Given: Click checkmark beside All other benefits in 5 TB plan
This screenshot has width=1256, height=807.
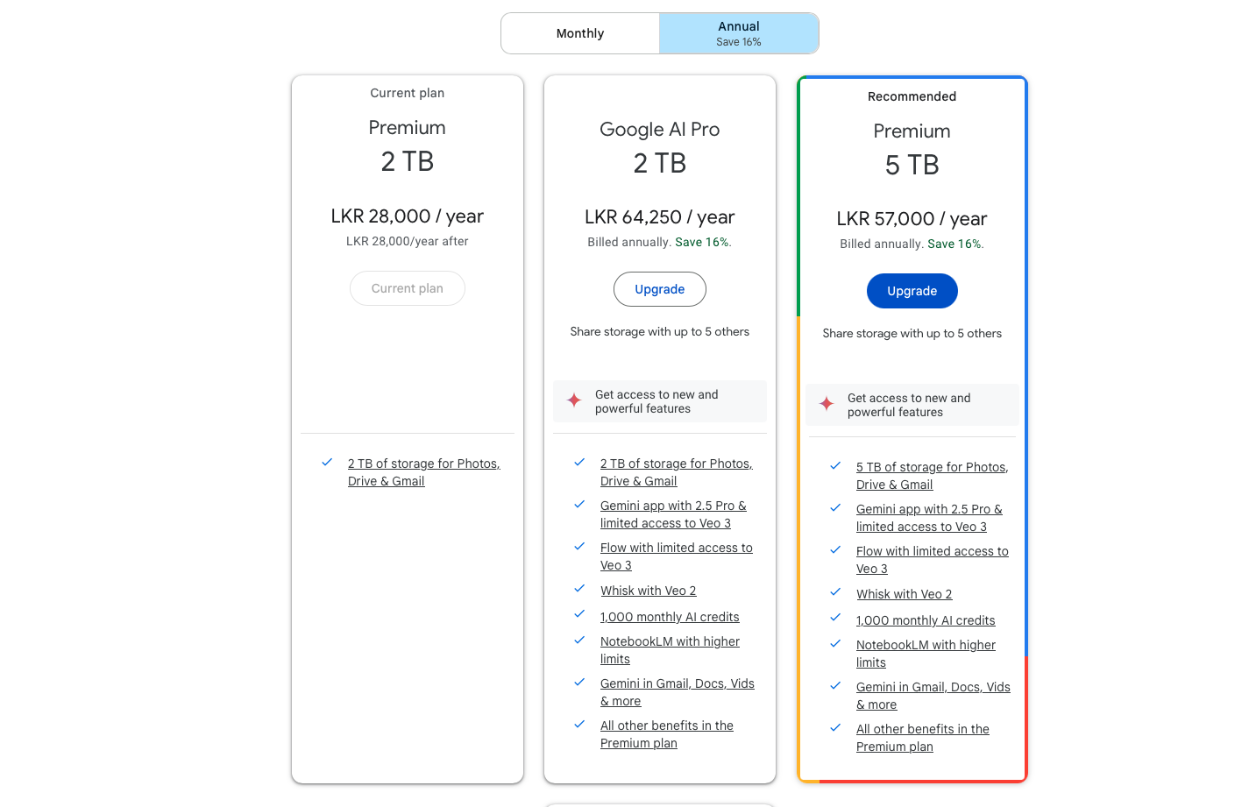Looking at the screenshot, I should point(835,727).
